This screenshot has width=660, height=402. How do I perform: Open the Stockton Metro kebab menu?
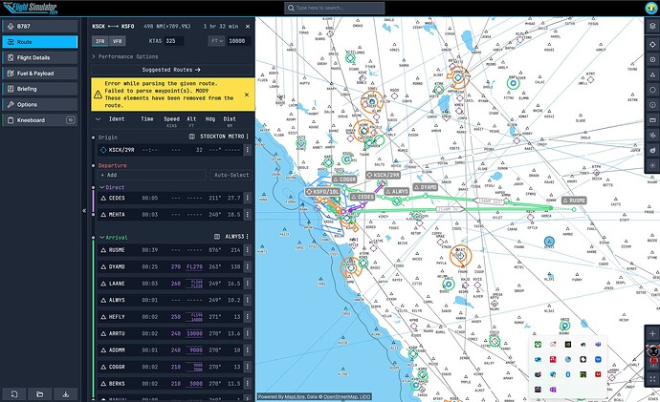(248, 137)
